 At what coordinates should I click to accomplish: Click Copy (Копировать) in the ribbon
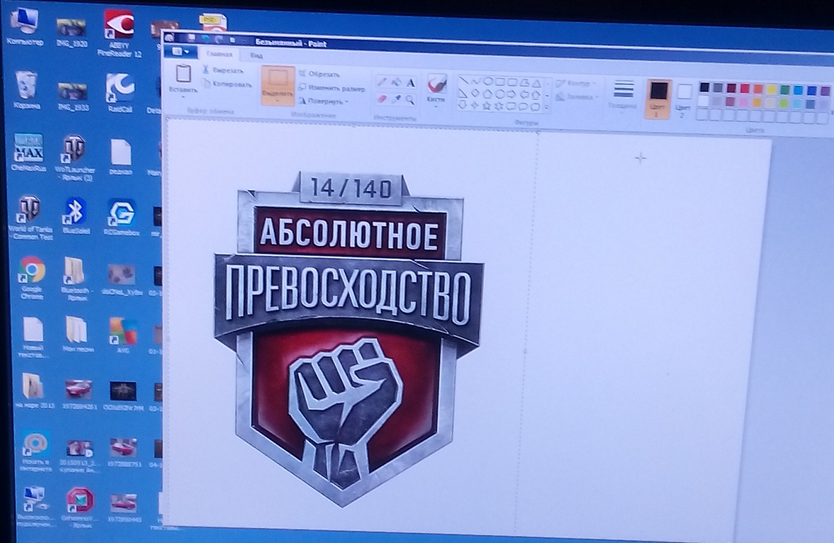227,84
